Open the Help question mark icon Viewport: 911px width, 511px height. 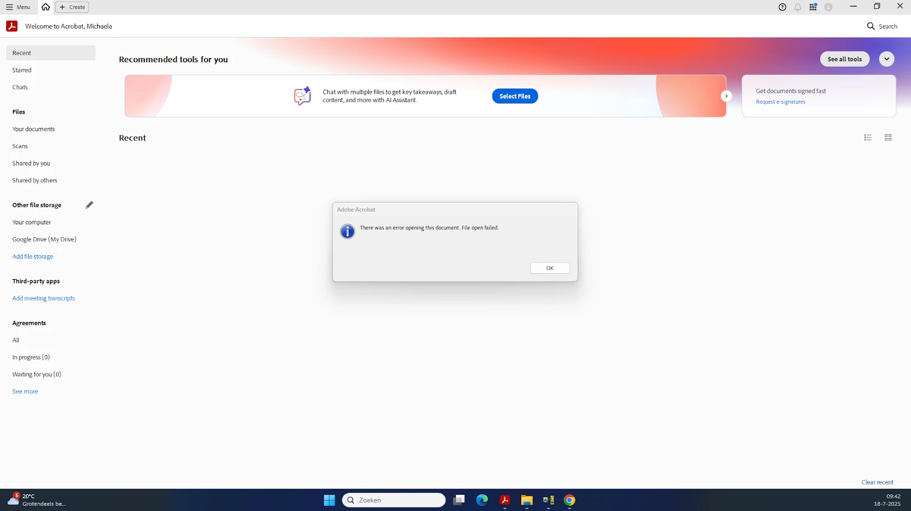click(782, 7)
